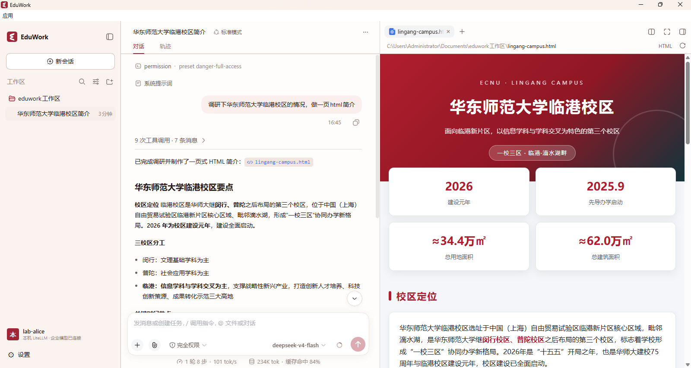
Task: Toggle split view in preview panel
Action: [x=652, y=32]
